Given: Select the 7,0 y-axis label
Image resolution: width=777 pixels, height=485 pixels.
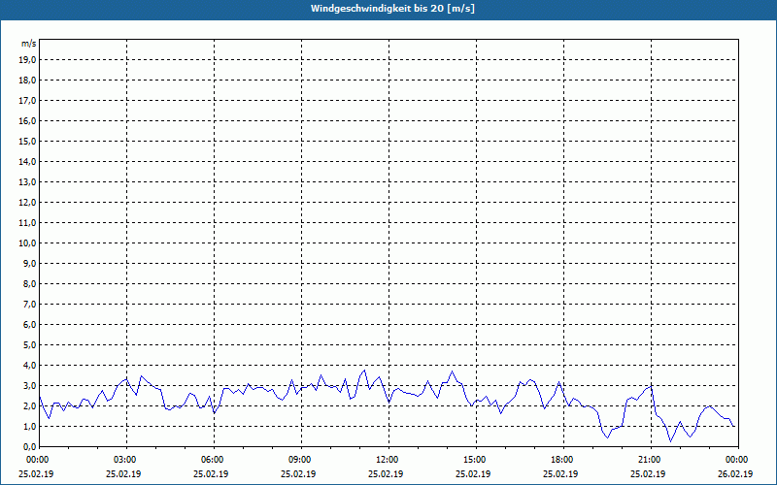Looking at the screenshot, I should pos(29,304).
